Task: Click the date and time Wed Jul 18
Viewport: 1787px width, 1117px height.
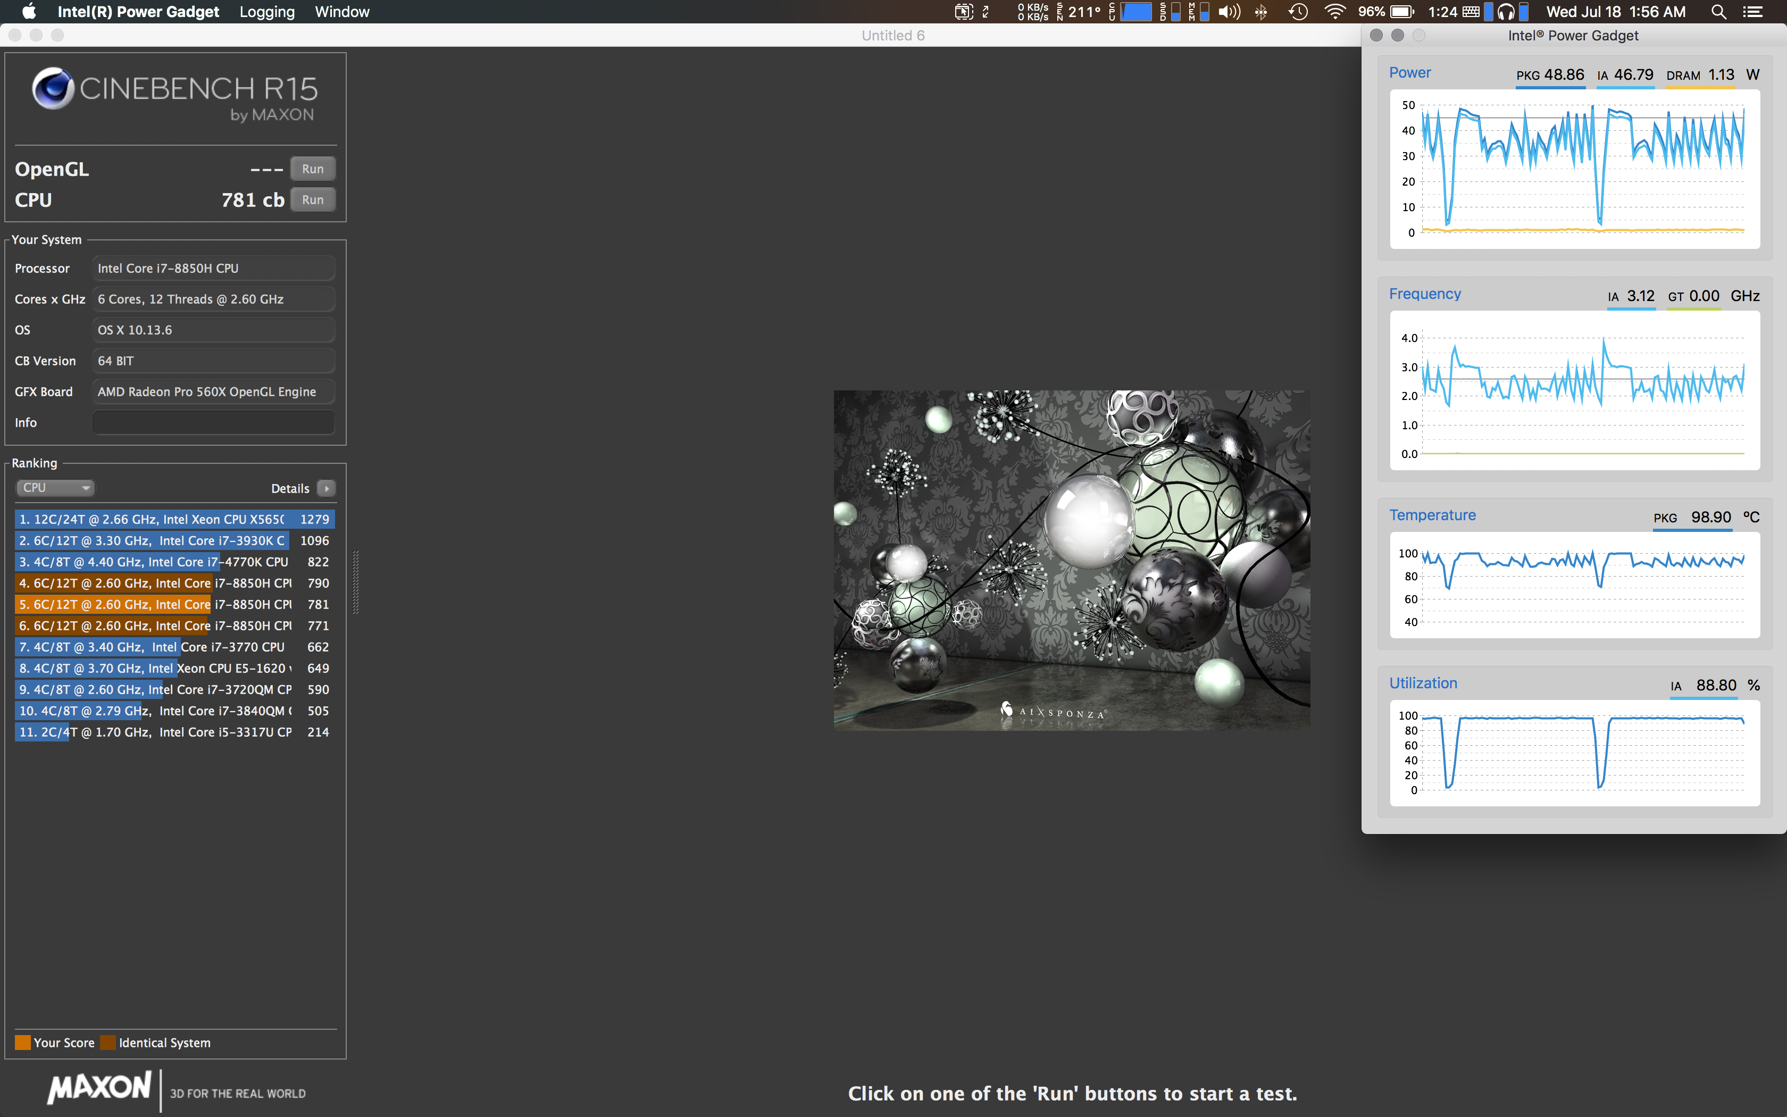Action: (x=1616, y=11)
